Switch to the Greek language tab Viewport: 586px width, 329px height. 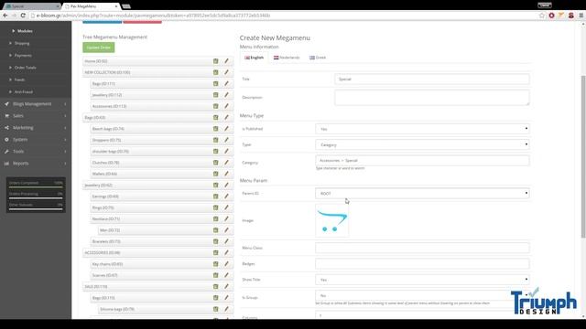click(318, 58)
